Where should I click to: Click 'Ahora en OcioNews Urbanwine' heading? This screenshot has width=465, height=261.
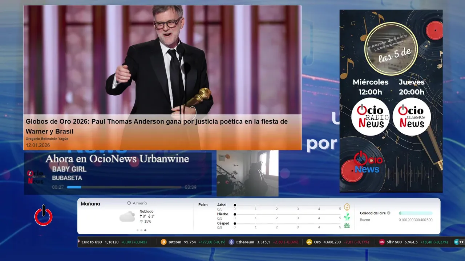click(117, 159)
